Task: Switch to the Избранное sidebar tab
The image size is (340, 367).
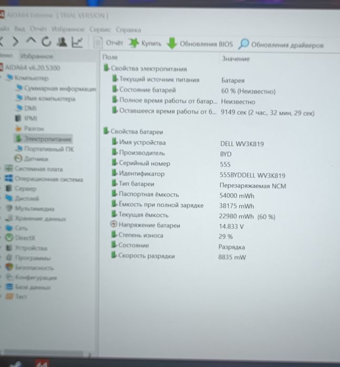Action: (x=37, y=56)
